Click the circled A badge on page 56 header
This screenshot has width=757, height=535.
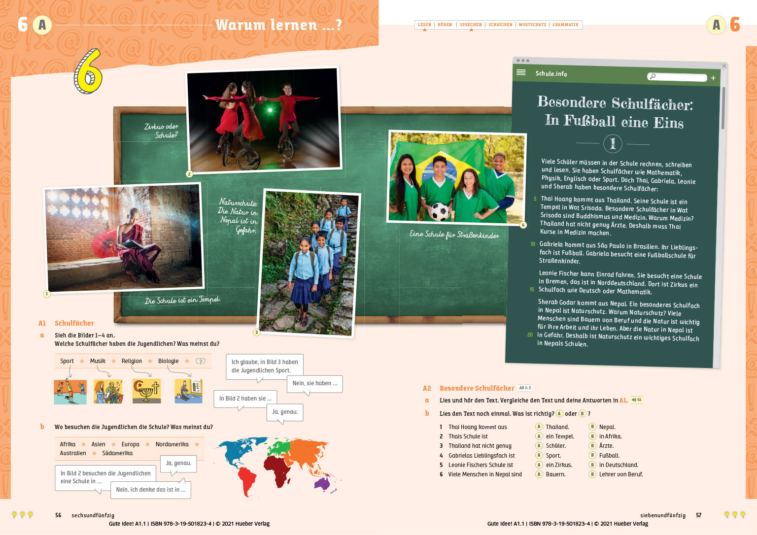[42, 25]
